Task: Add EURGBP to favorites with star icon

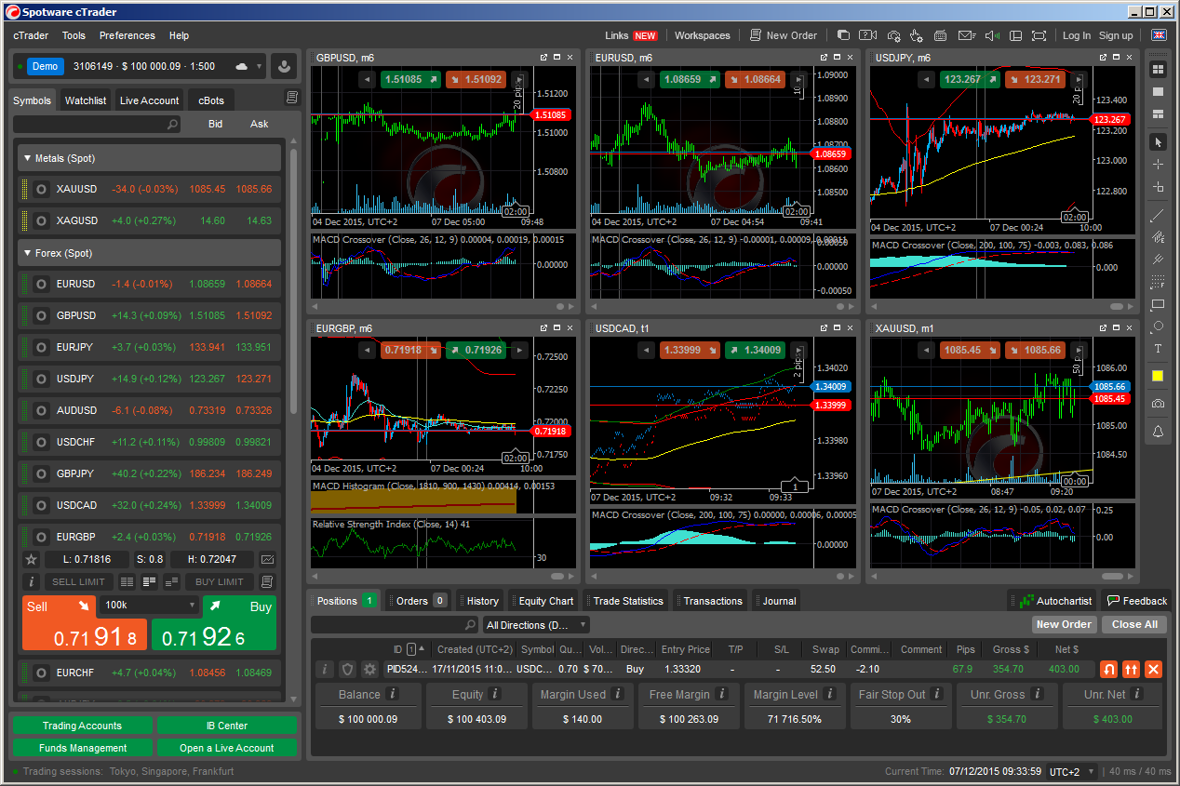Action: [31, 559]
